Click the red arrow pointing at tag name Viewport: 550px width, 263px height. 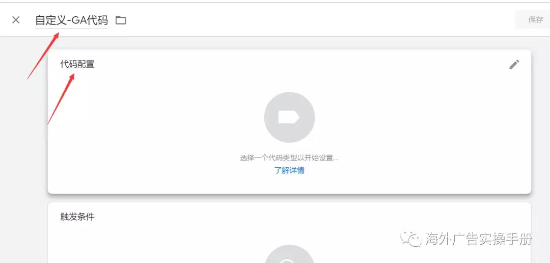tap(43, 55)
